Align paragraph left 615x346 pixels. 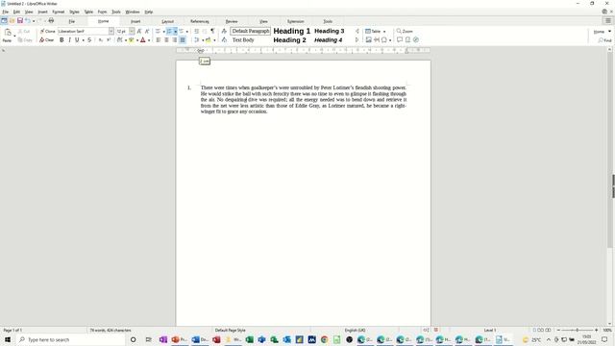point(159,40)
